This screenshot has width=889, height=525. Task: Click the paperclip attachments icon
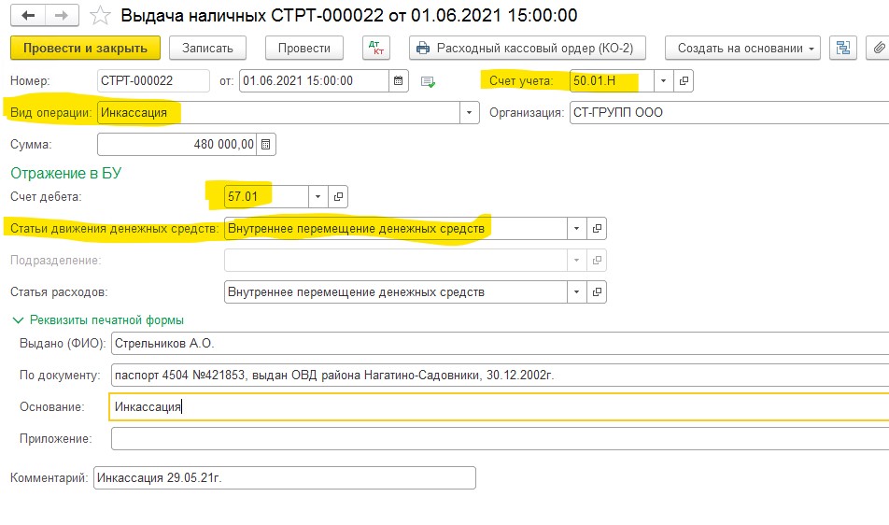point(878,48)
